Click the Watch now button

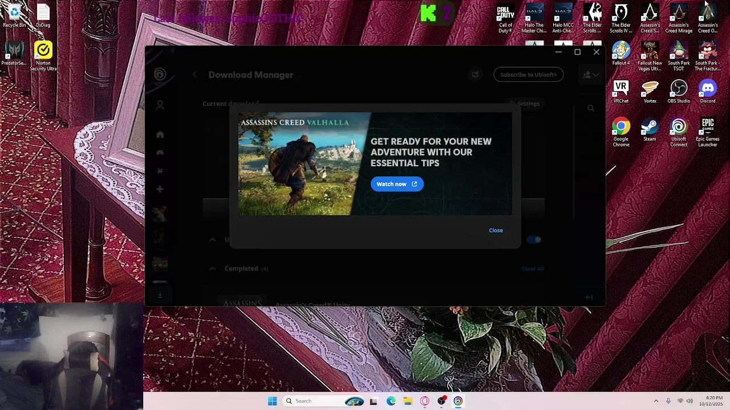pos(397,184)
